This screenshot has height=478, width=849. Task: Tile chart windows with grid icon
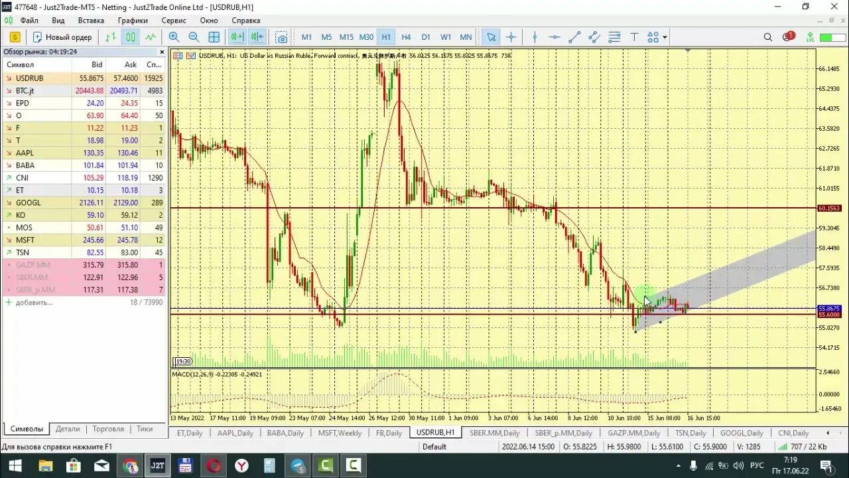(x=214, y=37)
